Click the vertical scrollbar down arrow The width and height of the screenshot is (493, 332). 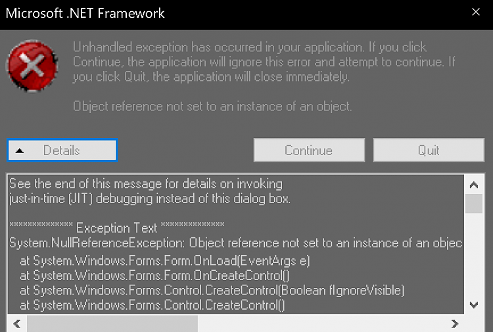(474, 304)
